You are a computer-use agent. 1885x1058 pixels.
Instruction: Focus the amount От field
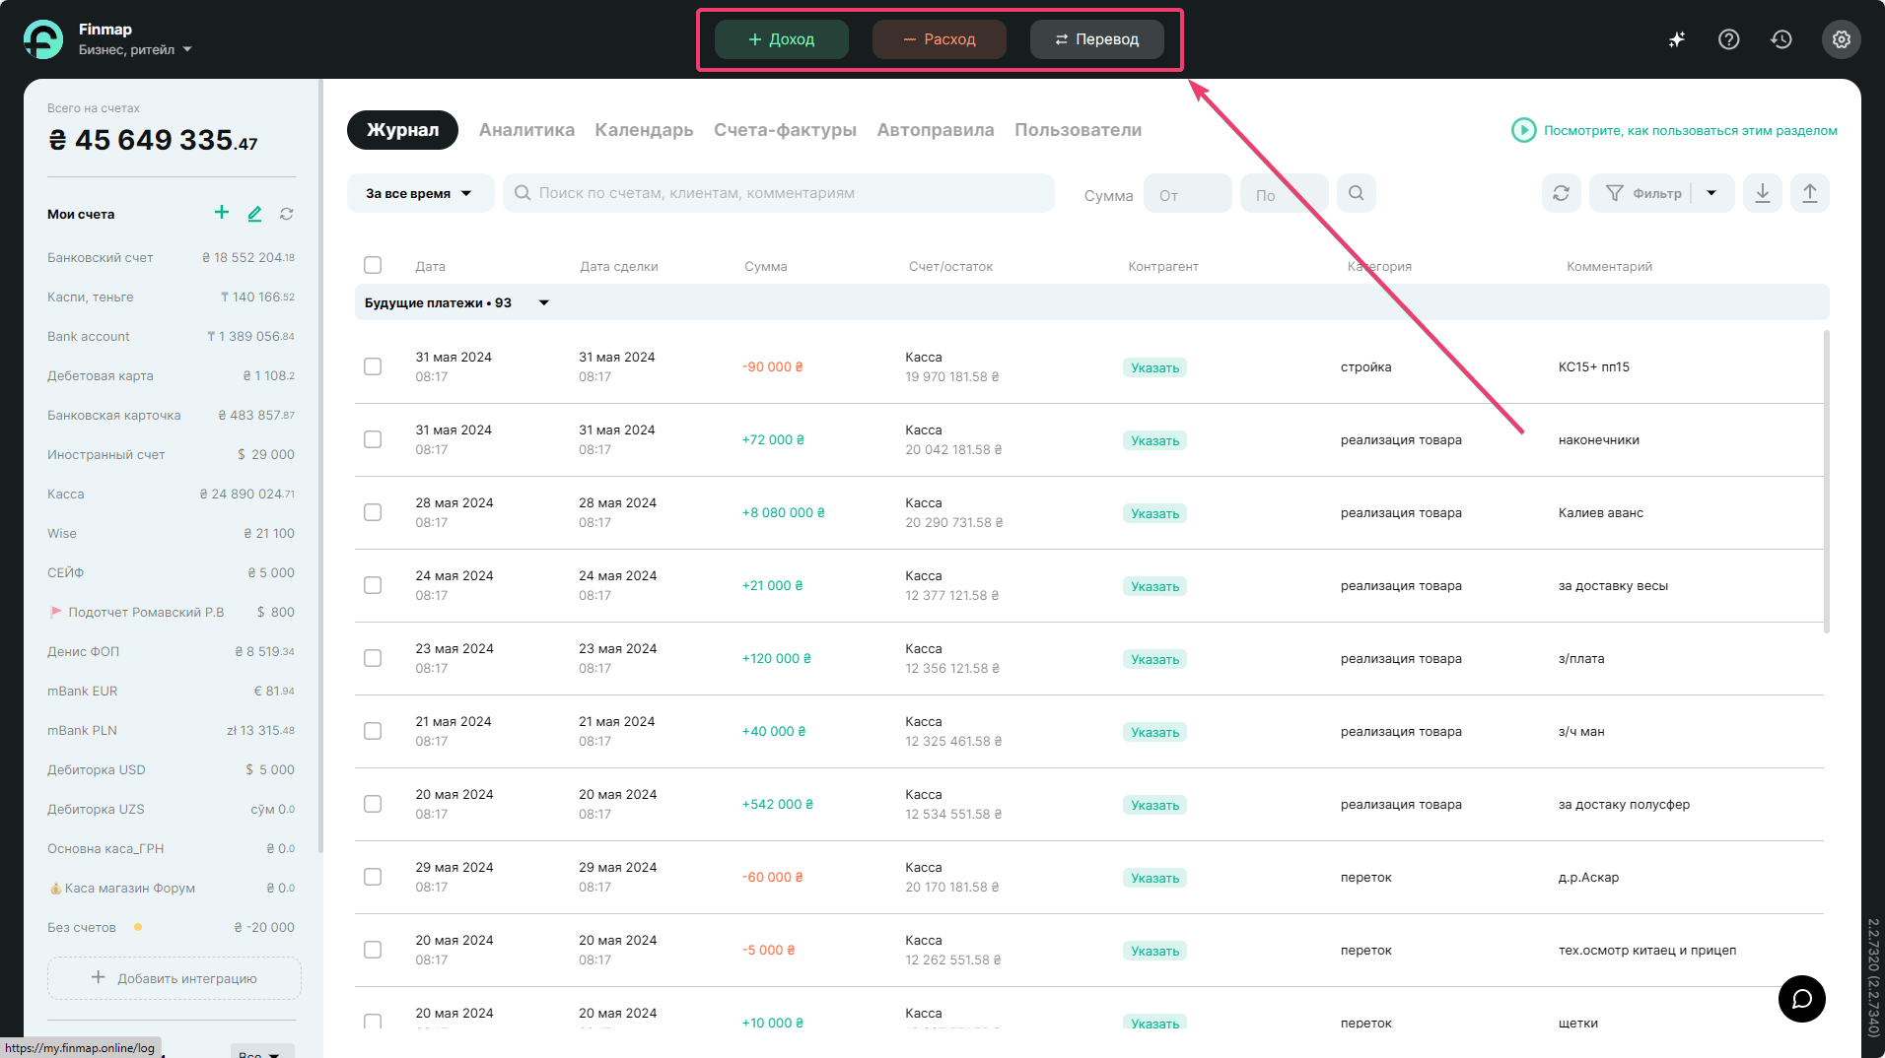(1187, 194)
